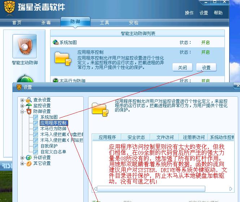240x202 pixels.
Task: Click the 其它设置 gear icon in the tree
Action: 29,163
